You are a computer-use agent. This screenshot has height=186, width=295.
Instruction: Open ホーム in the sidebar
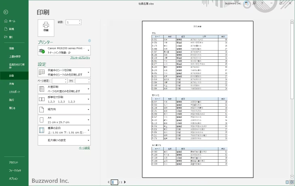pos(10,21)
